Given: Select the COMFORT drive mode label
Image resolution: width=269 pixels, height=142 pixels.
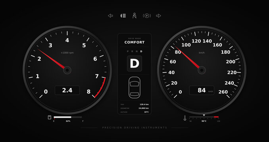Looking at the screenshot, I should 134,42.
